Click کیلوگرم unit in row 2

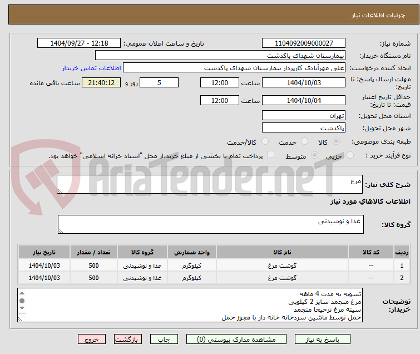[x=192, y=278]
